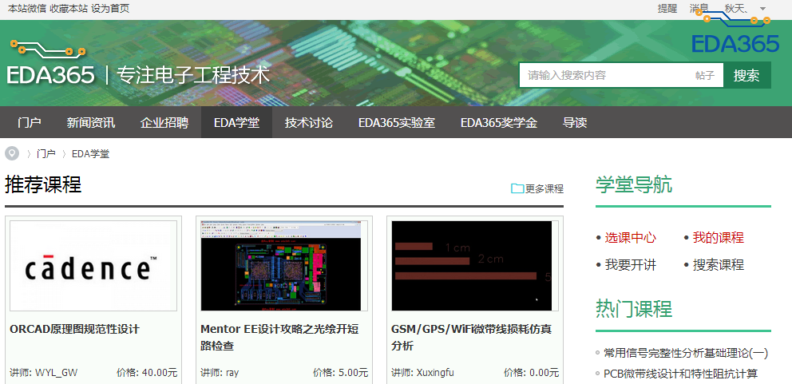Click the EDA365 logo in the banner
This screenshot has height=384, width=792.
tap(50, 62)
